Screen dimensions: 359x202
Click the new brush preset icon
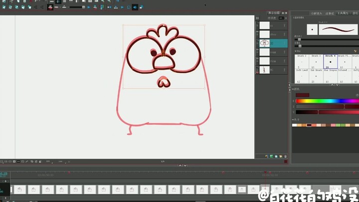(x=355, y=51)
